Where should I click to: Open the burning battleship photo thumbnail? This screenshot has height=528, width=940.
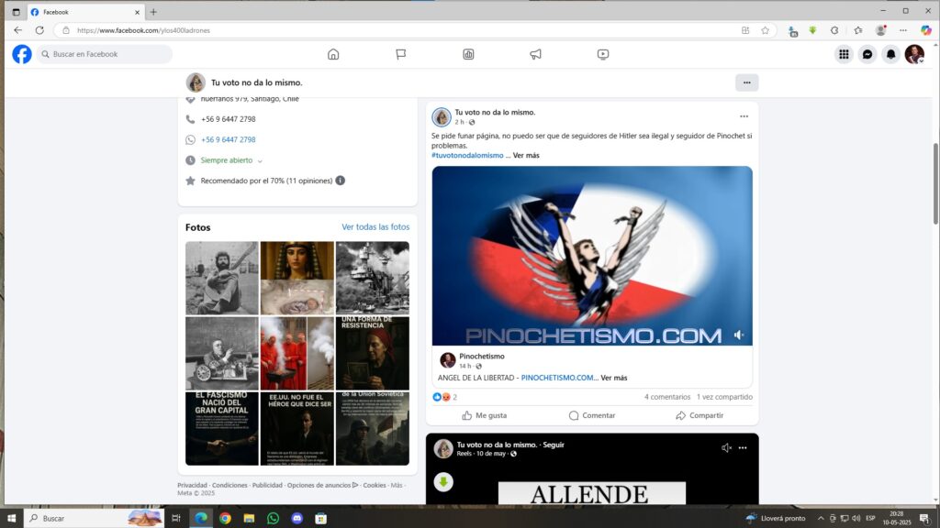[x=373, y=279]
